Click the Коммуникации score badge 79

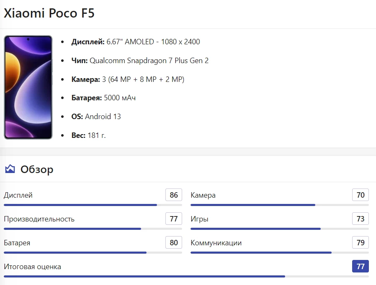361,243
